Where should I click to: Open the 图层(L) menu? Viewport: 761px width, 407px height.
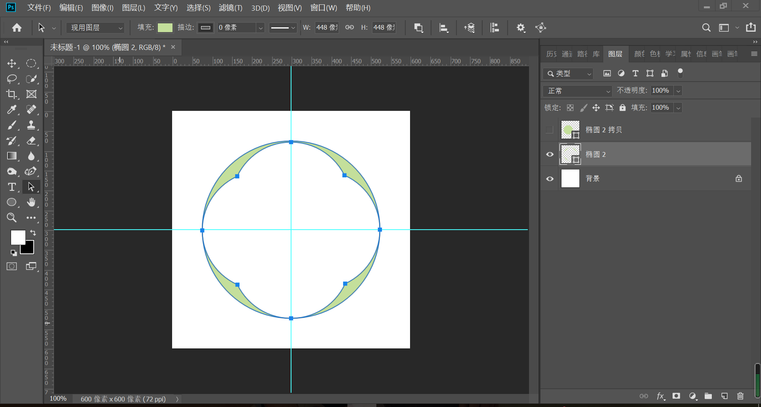click(x=134, y=8)
